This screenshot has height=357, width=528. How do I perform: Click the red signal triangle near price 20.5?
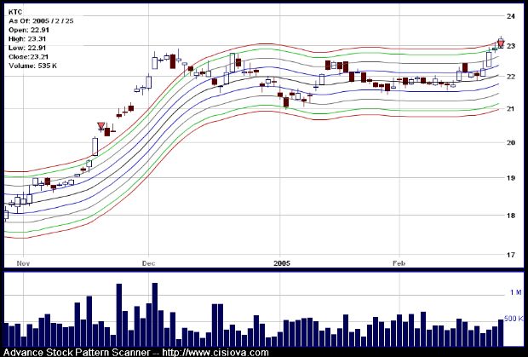[101, 126]
